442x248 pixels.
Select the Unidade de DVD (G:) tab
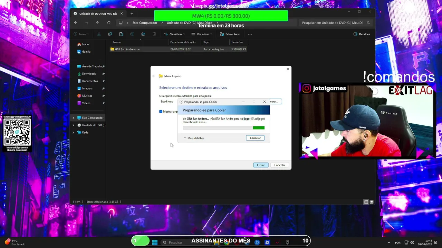coord(99,13)
